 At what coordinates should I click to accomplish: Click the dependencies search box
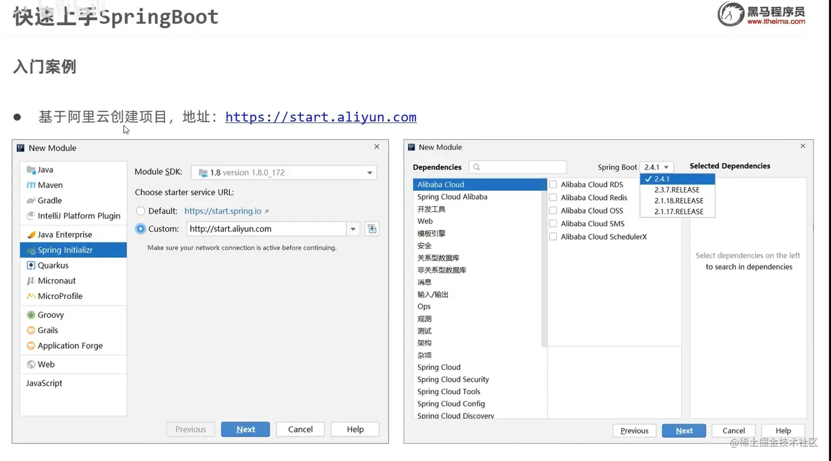coord(517,167)
